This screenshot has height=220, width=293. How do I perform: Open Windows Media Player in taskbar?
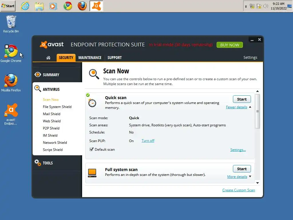53,6
